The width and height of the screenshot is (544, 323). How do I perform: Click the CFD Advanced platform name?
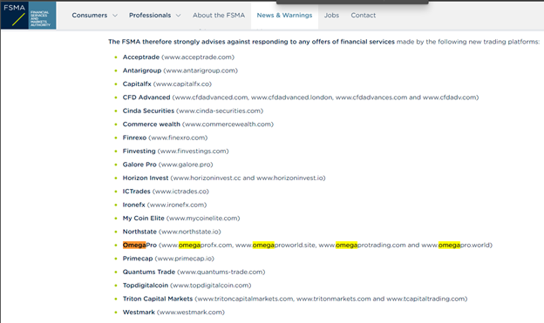[146, 98]
